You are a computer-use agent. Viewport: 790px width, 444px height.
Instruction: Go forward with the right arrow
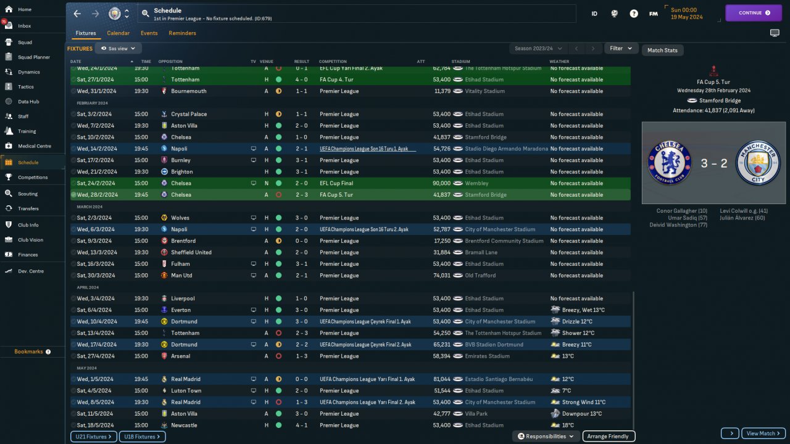point(95,13)
